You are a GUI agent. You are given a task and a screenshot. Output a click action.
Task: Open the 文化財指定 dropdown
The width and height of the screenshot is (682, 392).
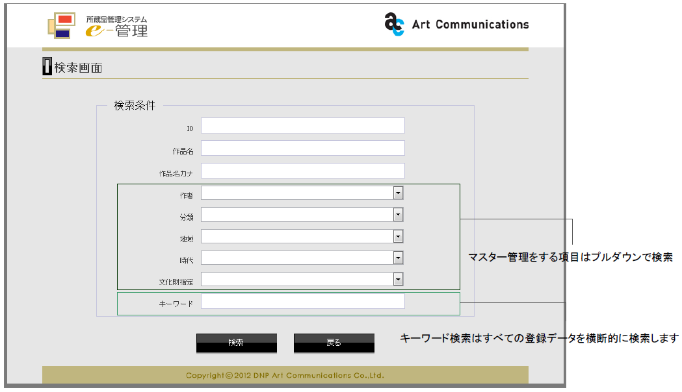point(398,279)
